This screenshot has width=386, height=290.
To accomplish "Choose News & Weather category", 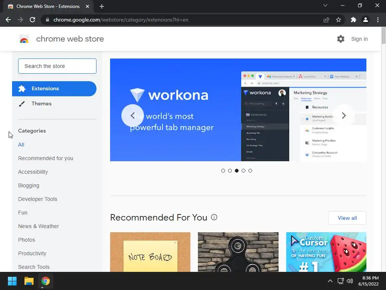I will tap(38, 226).
